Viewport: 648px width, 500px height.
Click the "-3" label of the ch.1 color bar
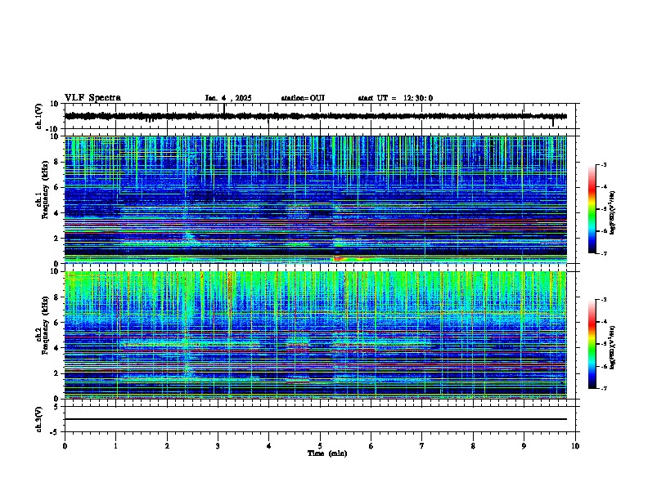point(603,164)
